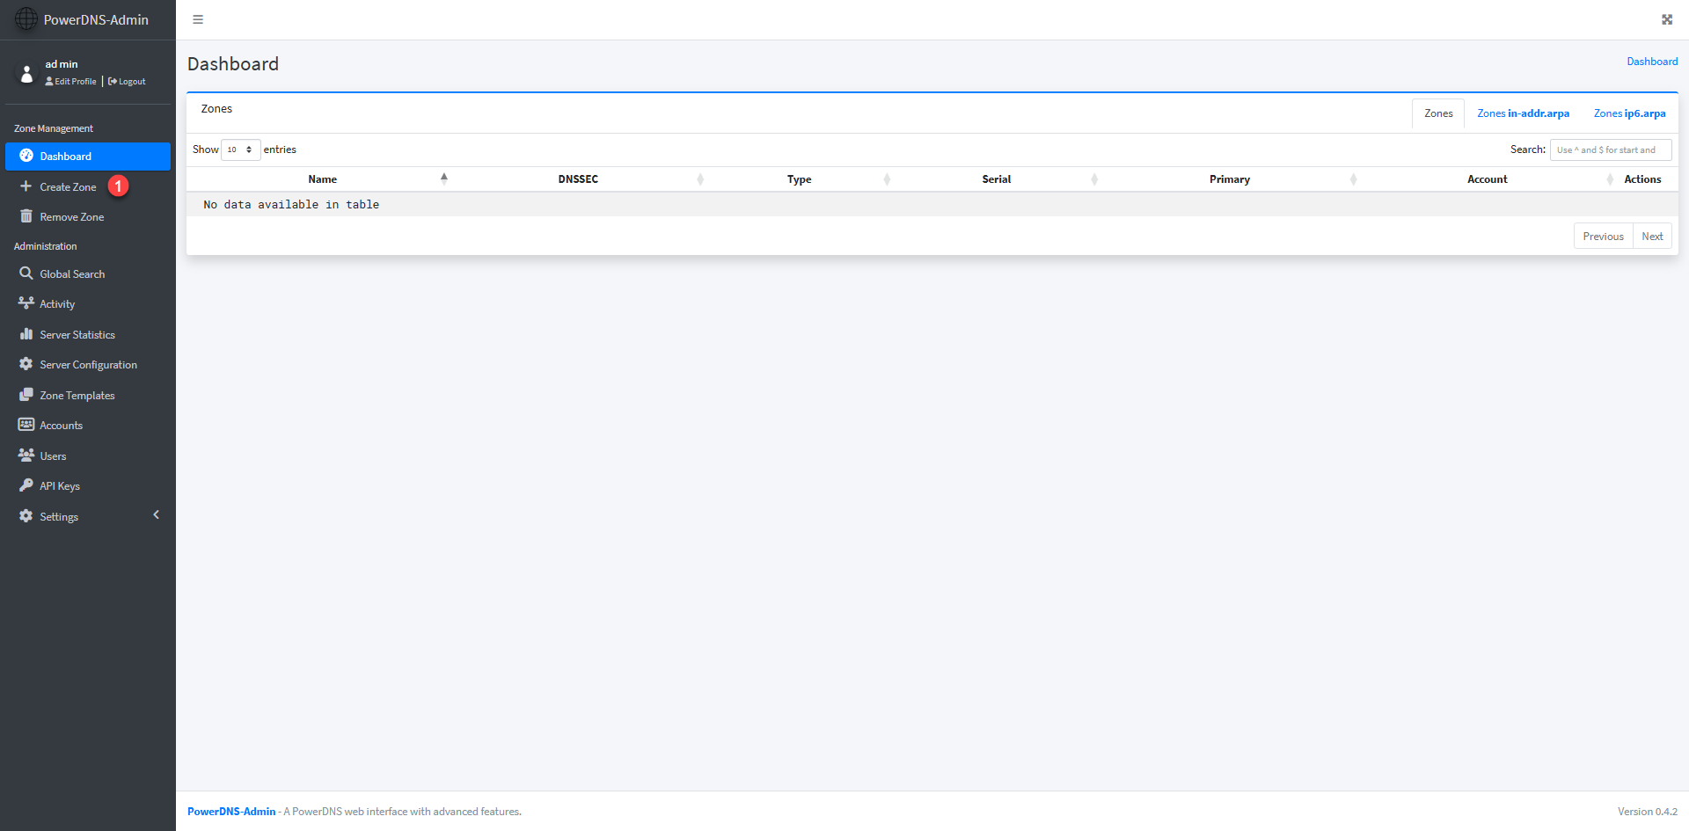This screenshot has width=1689, height=831.
Task: Click the Users group icon
Action: click(26, 456)
